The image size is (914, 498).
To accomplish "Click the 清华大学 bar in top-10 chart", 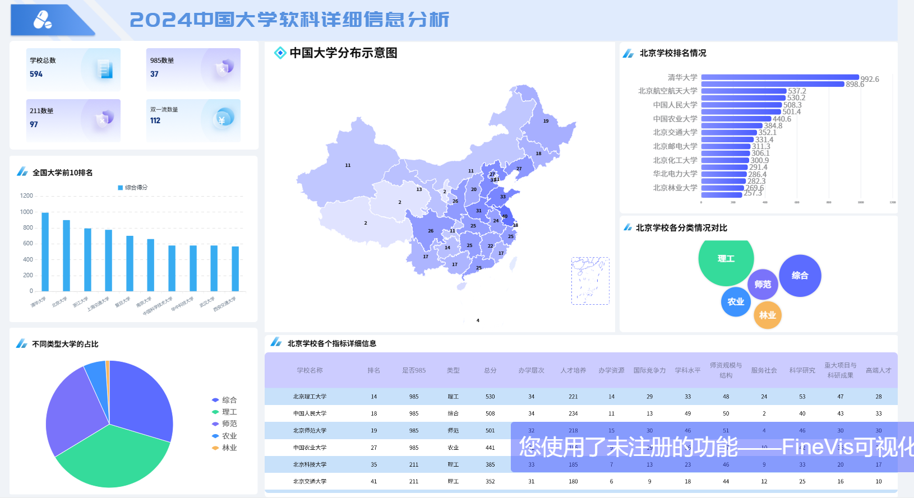I will click(45, 252).
